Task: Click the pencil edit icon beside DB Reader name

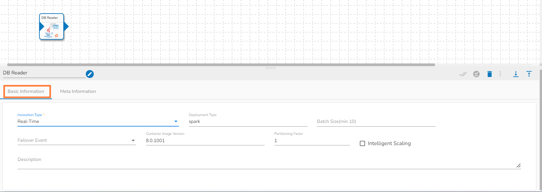Action: point(90,74)
